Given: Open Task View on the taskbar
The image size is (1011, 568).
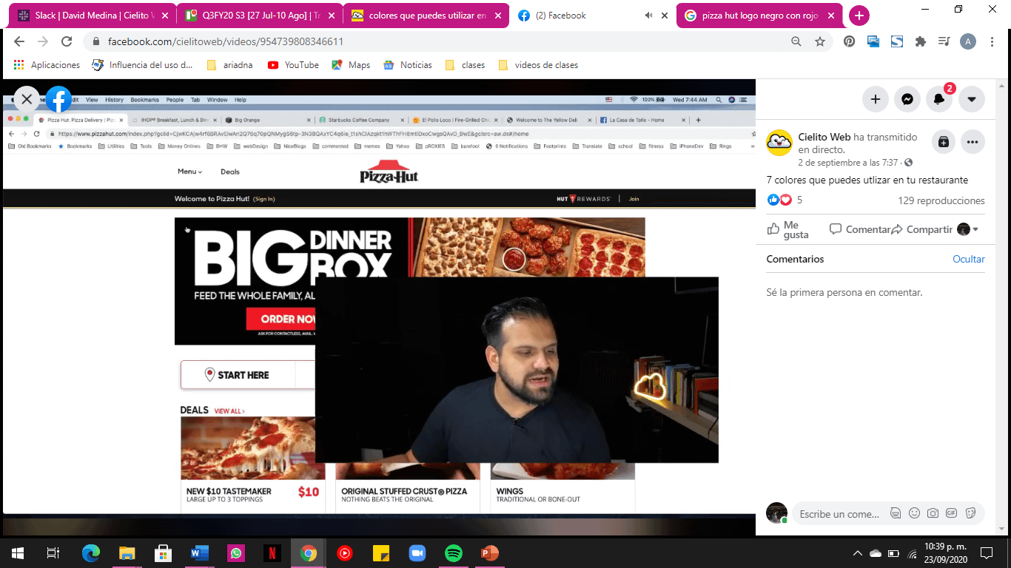Looking at the screenshot, I should point(53,553).
